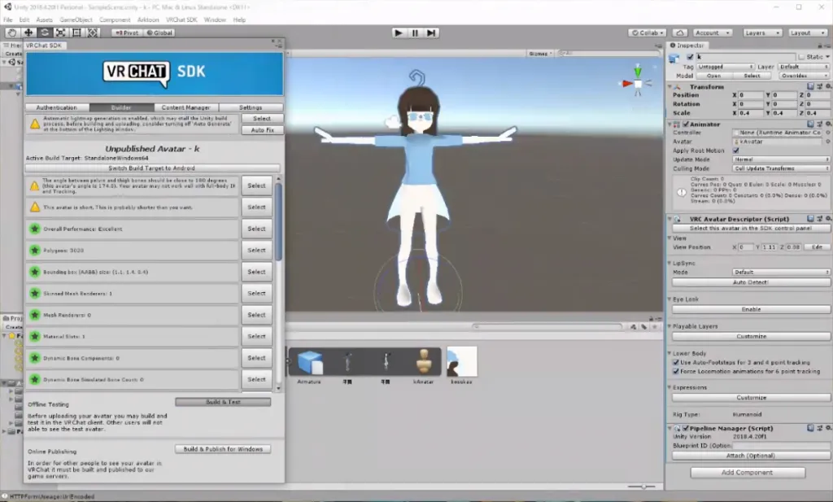This screenshot has height=502, width=833.
Task: Toggle Use Auto-Footsteps for 3 and 4 point tracking
Action: (676, 363)
